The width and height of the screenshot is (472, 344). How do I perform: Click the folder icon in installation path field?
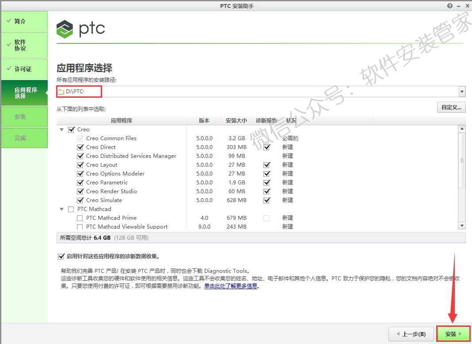[61, 92]
